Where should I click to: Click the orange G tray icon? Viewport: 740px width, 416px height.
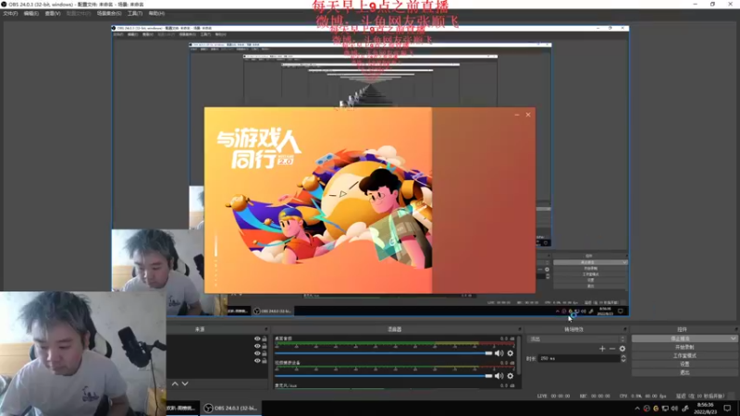pyautogui.click(x=656, y=409)
